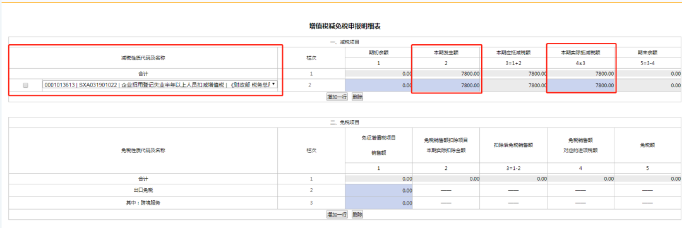Click the 免征增值税项目 销售额 column header

(378, 145)
